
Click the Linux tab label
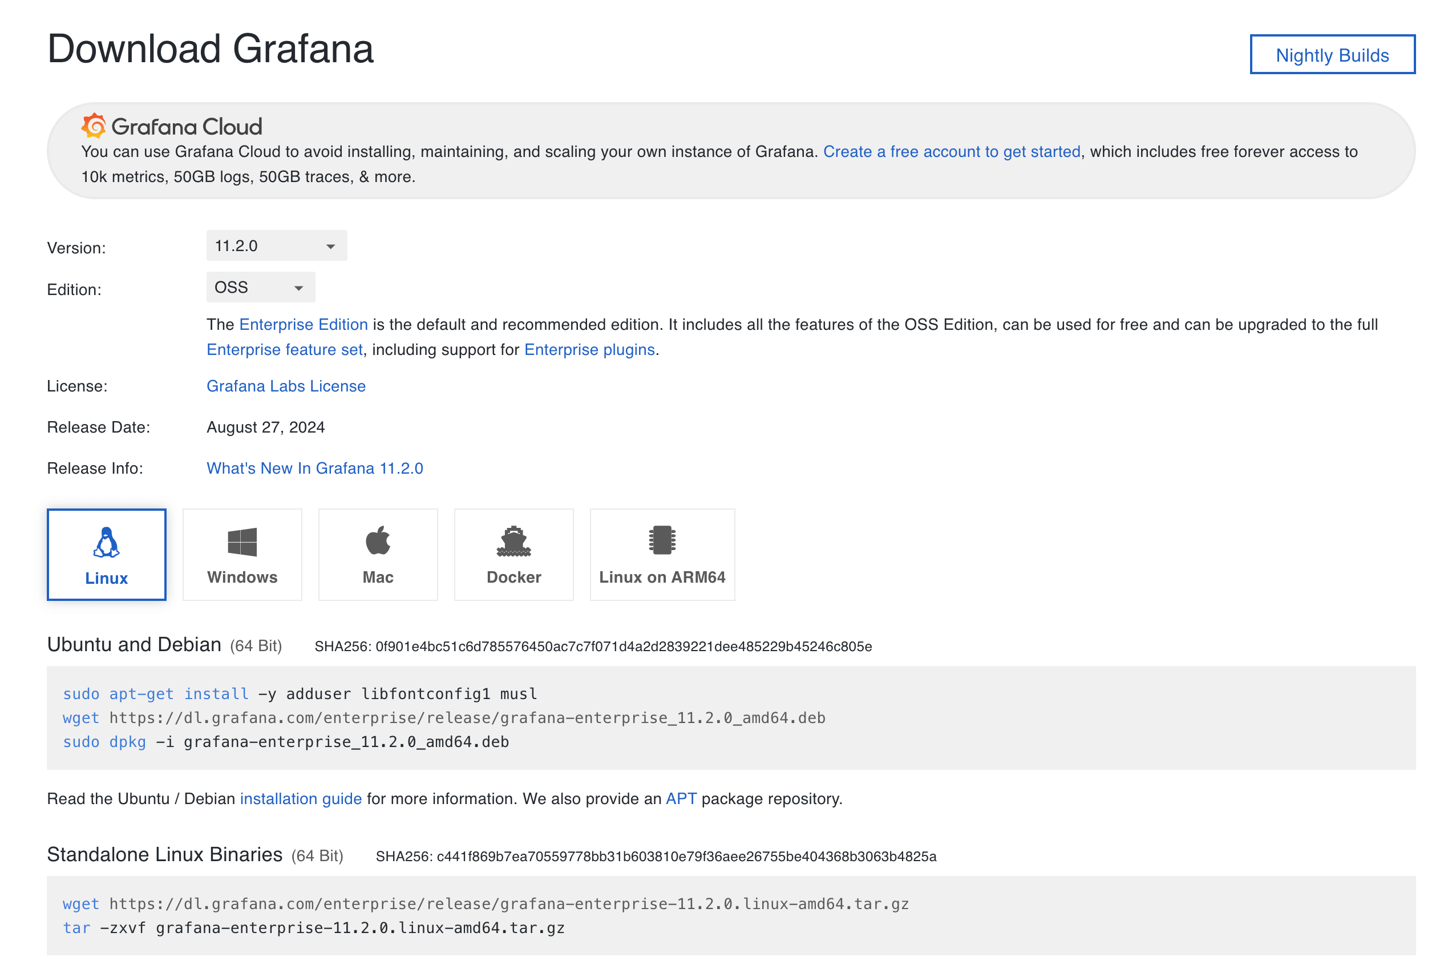point(107,578)
